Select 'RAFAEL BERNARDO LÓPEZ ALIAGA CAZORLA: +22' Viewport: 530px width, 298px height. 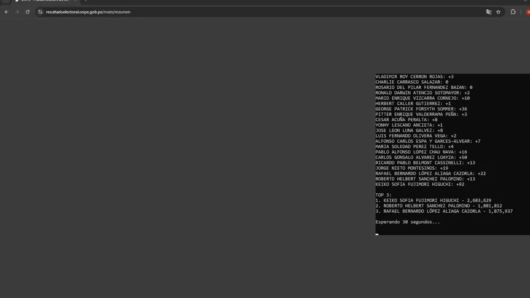coord(431,173)
